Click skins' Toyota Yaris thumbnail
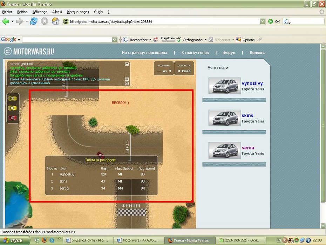Image resolution: width=326 pixels, height=245 pixels. click(225, 118)
